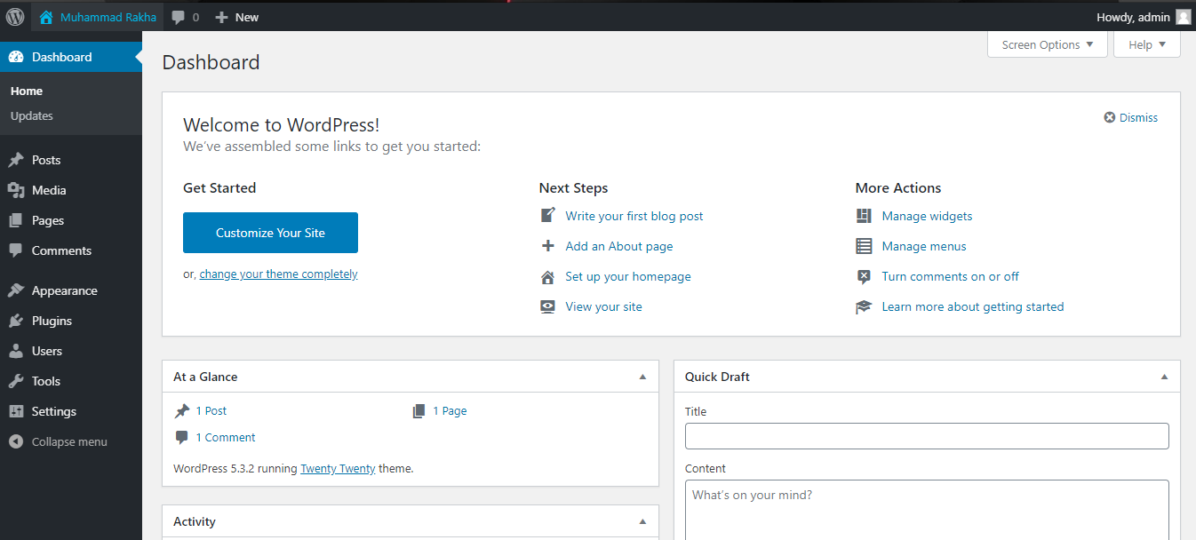Click the Media icon in sidebar
The image size is (1196, 540).
pos(16,190)
